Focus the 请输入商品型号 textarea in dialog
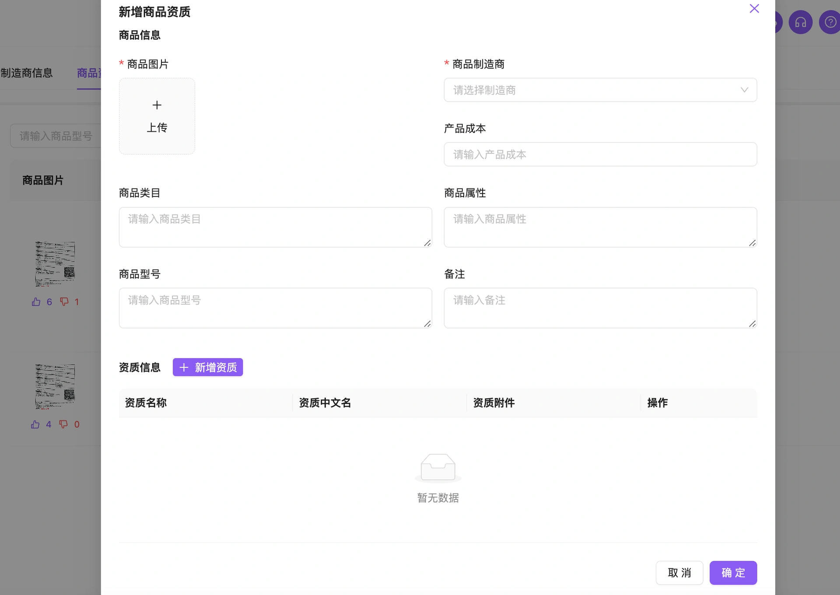The image size is (840, 595). click(275, 308)
